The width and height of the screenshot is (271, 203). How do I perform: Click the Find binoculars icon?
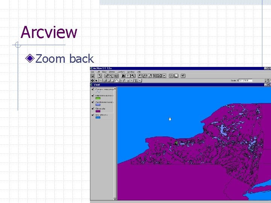pyautogui.click(x=123, y=76)
